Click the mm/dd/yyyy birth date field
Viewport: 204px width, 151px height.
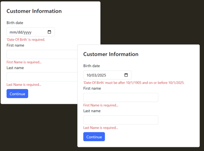click(x=31, y=32)
